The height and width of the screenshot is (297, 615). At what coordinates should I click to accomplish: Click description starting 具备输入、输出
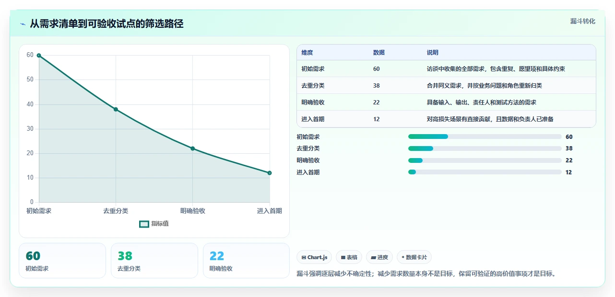click(x=481, y=103)
